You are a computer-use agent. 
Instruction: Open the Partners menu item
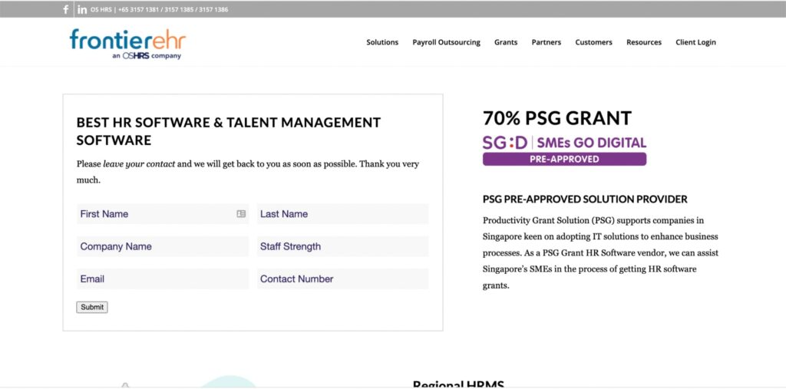tap(546, 42)
